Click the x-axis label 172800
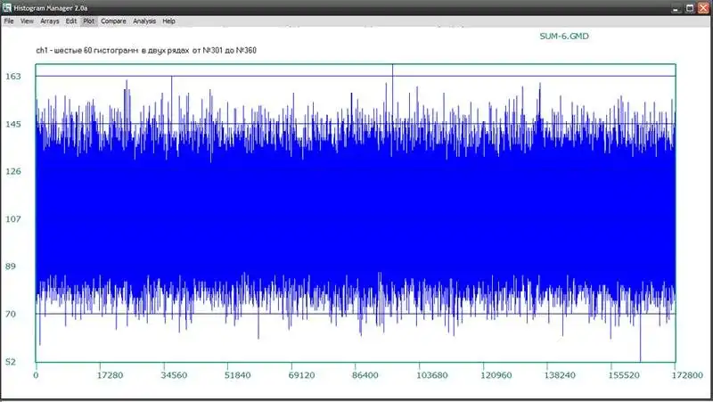Screen dimensions: 713x402 point(687,375)
